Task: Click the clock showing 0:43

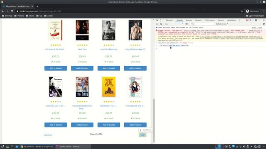Action: click(257, 147)
